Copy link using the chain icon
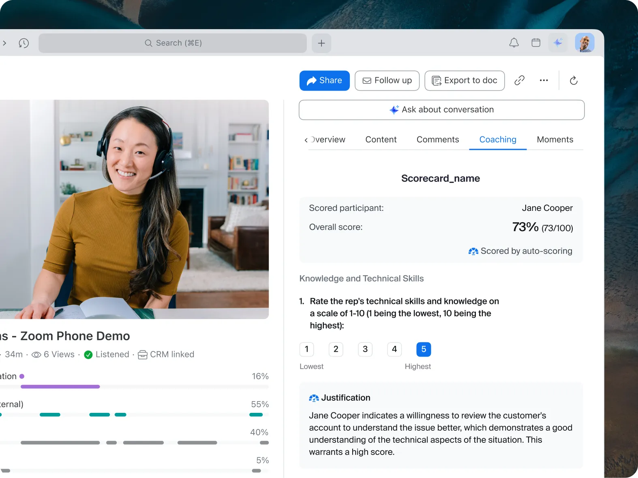 click(x=519, y=81)
